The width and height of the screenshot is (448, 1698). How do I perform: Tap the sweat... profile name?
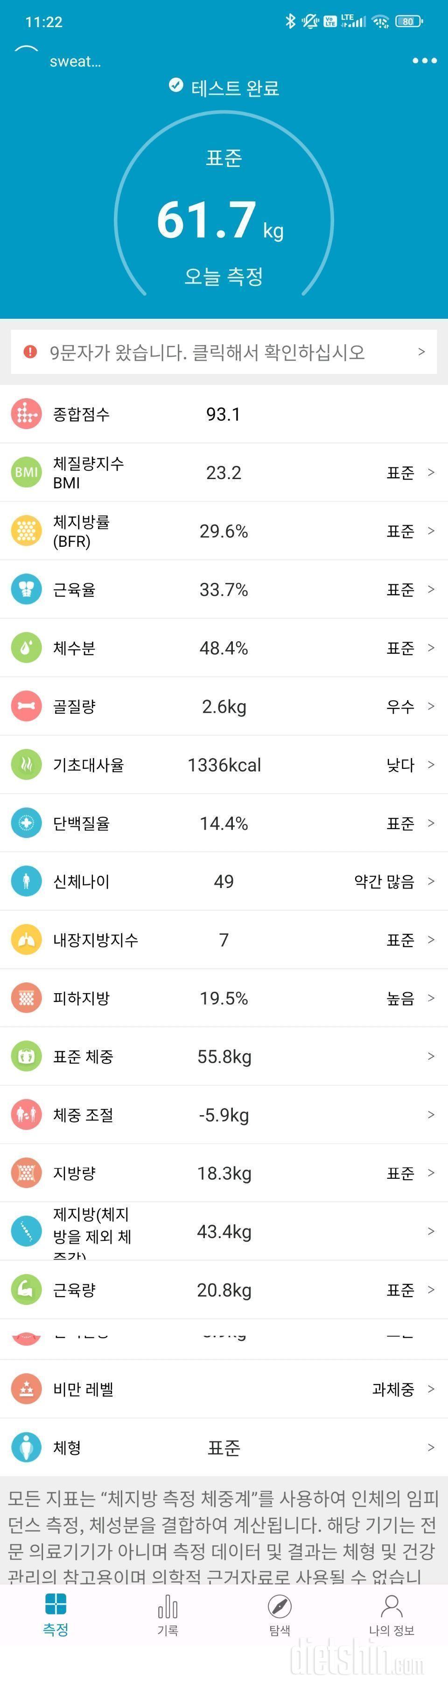(x=75, y=61)
